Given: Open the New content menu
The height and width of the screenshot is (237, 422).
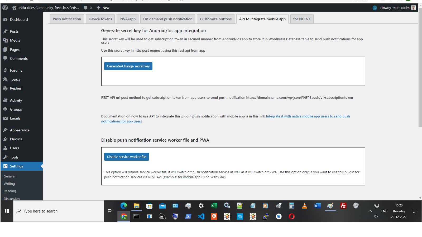Looking at the screenshot, I should click(103, 8).
